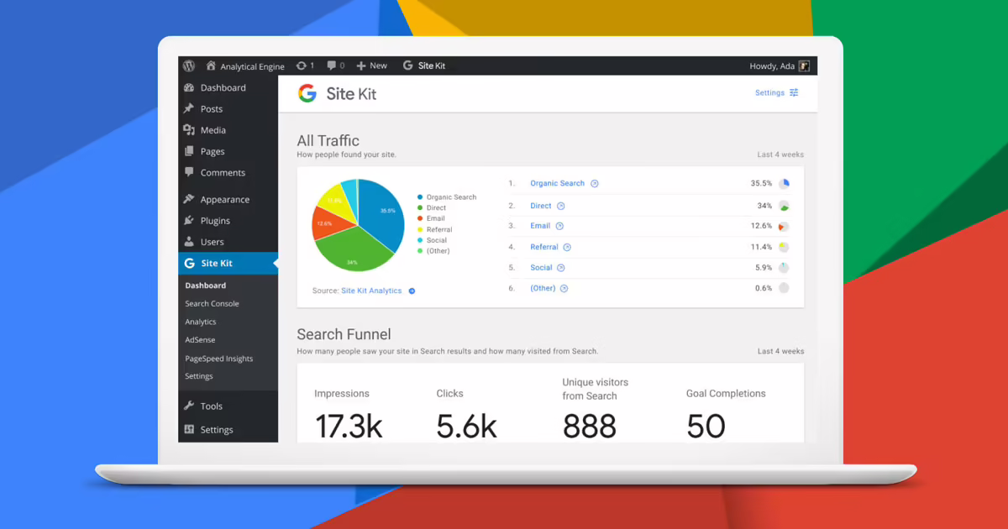Select Search Console submenu item
Viewport: 1008px width, 529px height.
pos(212,304)
